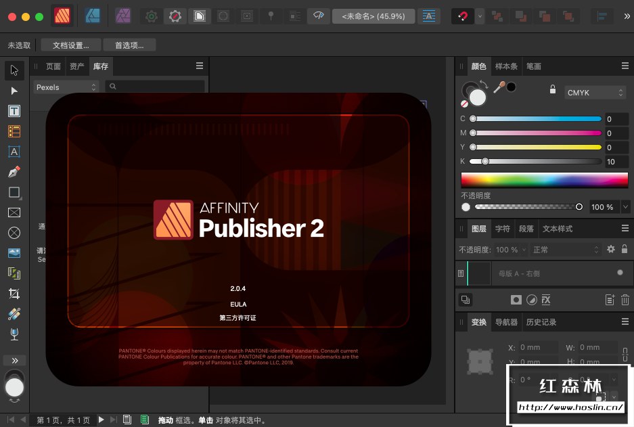
Task: Toggle the magnet snapping button
Action: tap(461, 16)
